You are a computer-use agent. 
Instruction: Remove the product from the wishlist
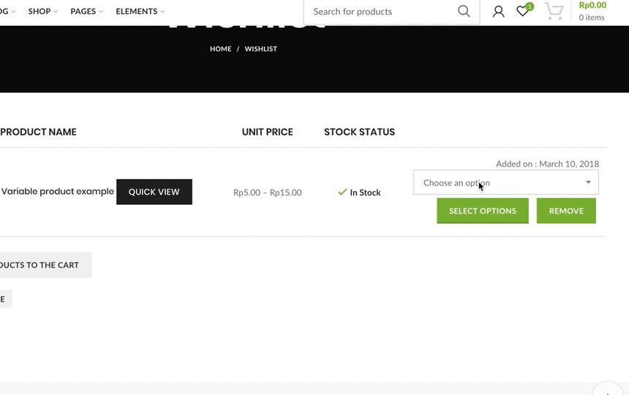[x=566, y=211]
